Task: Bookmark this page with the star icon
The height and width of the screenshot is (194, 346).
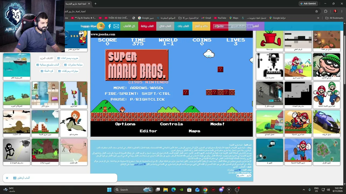Action: (317, 11)
